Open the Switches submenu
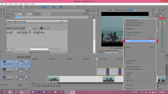The image size is (168, 94). point(140,73)
